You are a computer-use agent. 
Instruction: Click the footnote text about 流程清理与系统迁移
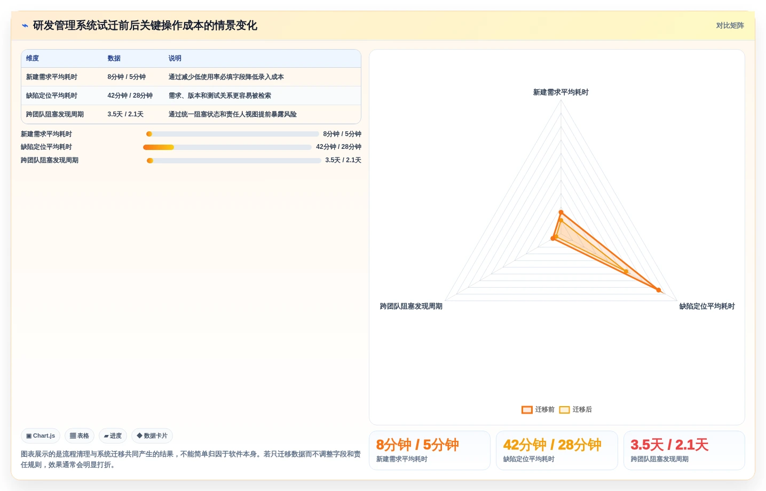point(191,460)
